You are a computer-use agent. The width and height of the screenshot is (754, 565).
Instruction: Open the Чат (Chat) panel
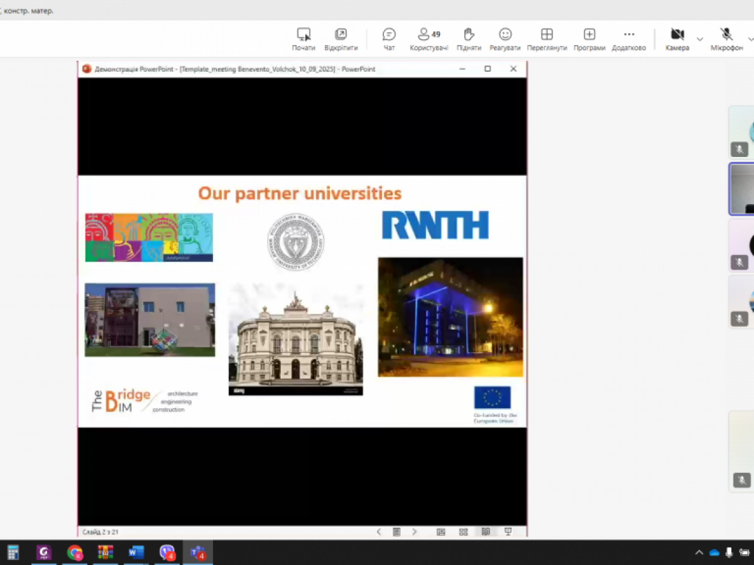(389, 39)
